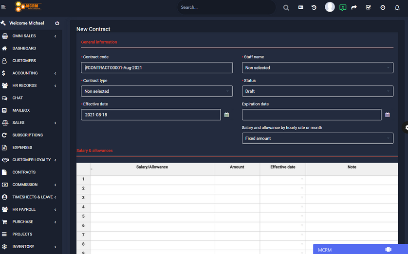Open the notifications bell
Screen dimensions: 408x254
[397, 7]
